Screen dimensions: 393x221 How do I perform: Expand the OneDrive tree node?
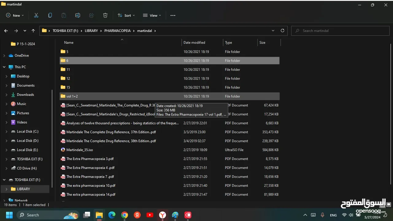(x=4, y=56)
